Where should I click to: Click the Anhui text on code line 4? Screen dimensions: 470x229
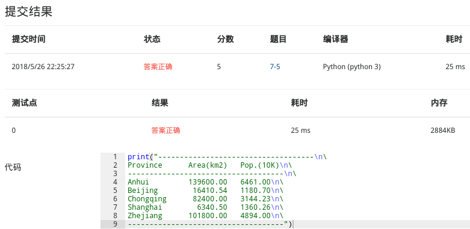tap(138, 182)
